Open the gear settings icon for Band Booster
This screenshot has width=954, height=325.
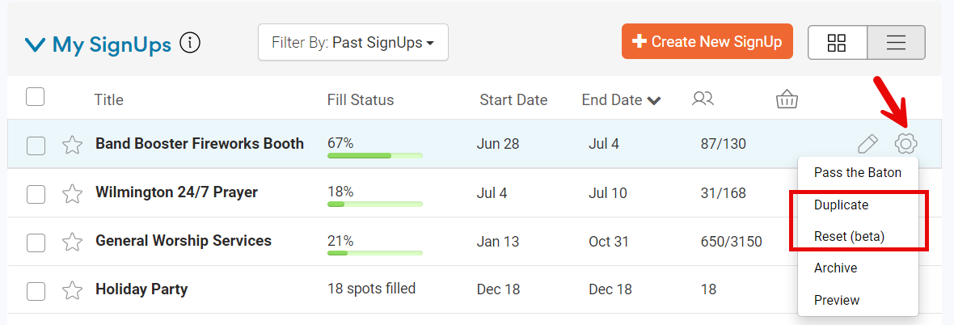pyautogui.click(x=905, y=144)
